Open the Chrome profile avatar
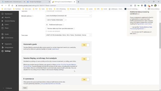 tap(155, 6)
